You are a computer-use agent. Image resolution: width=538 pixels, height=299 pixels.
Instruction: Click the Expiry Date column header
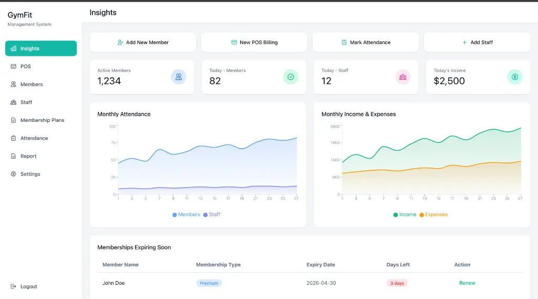320,265
